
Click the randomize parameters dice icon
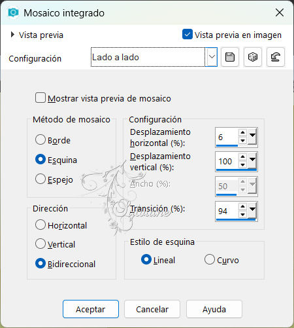coord(253,57)
